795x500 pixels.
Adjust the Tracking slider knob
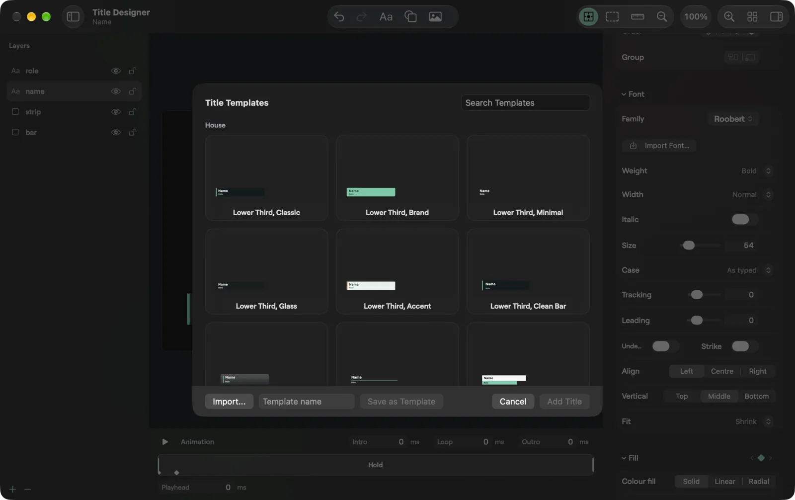pos(697,295)
